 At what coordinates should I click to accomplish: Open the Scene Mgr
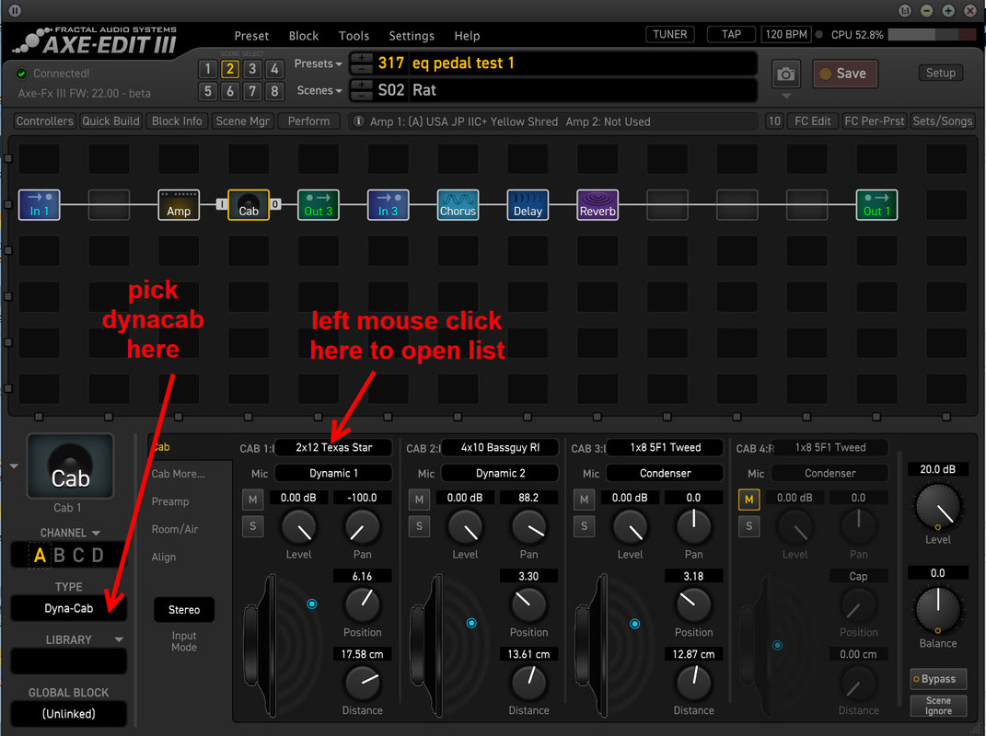point(243,121)
